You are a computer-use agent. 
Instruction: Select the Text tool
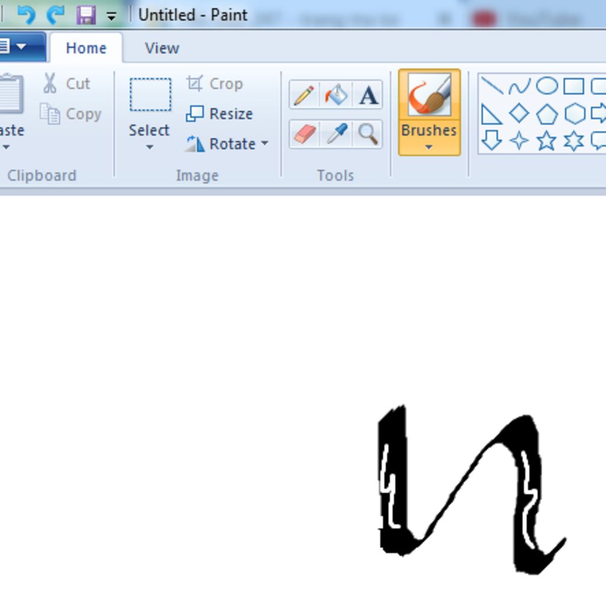pyautogui.click(x=368, y=95)
